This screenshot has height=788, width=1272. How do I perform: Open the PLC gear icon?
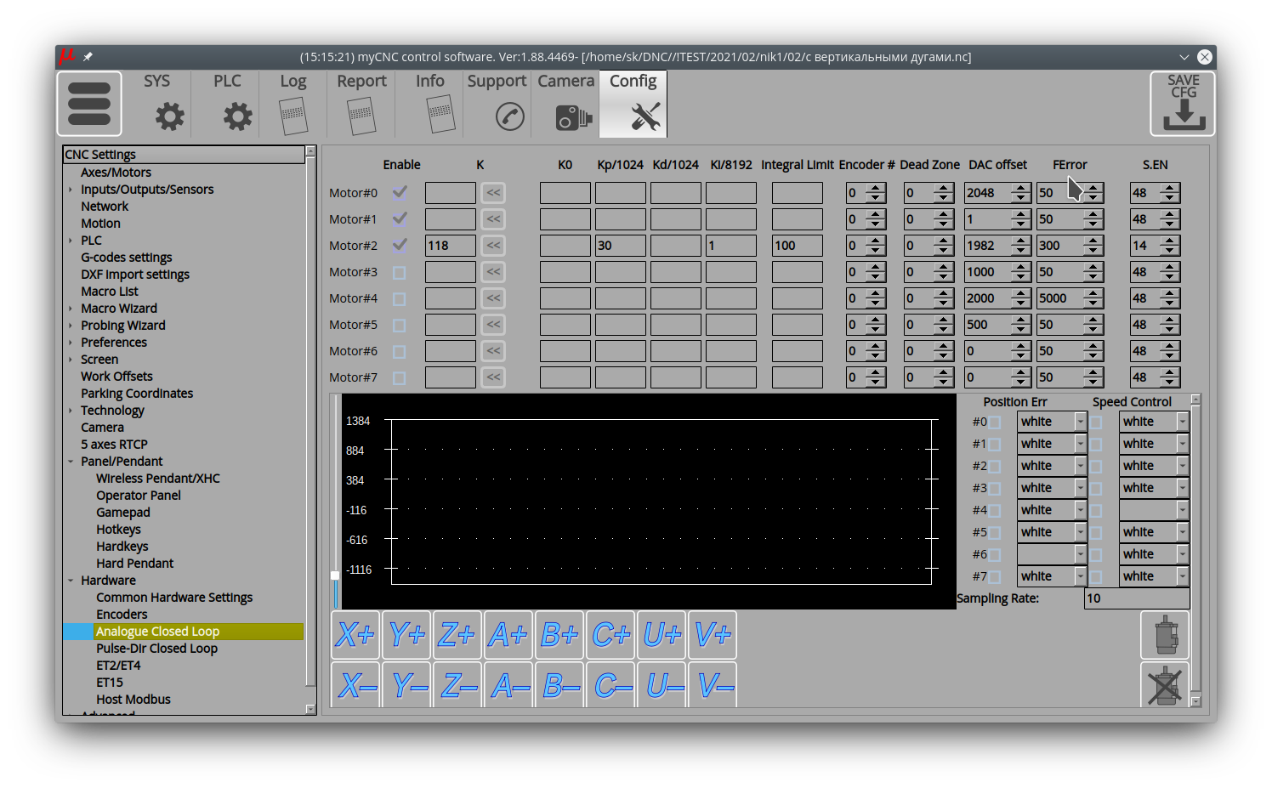click(x=237, y=116)
